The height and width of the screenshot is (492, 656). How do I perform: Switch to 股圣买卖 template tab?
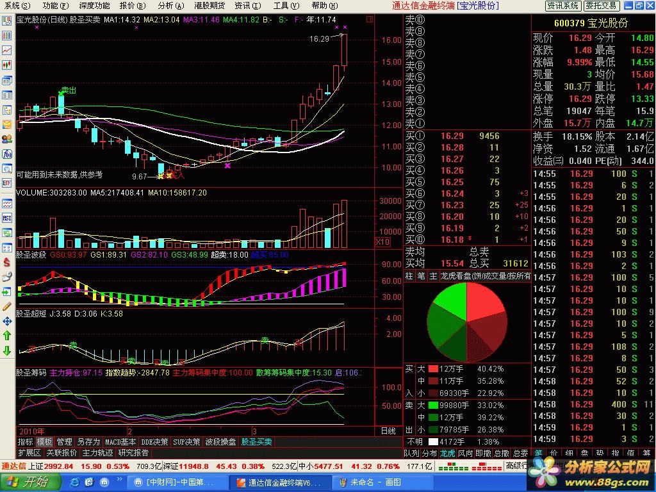click(x=256, y=442)
